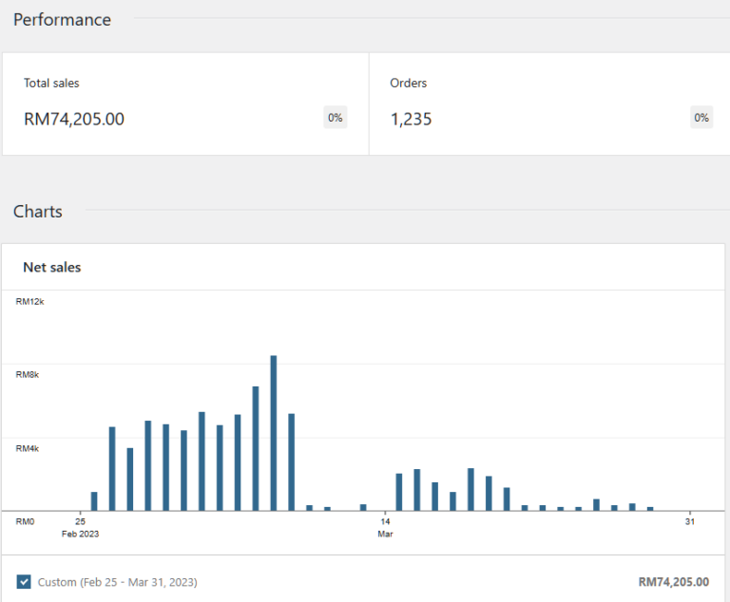Screen dimensions: 730x602
Task: Click the RM0 axis origin label
Action: point(25,521)
